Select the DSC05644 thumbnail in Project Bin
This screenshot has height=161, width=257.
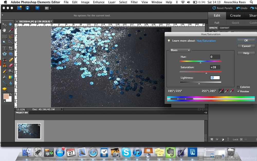point(29,131)
